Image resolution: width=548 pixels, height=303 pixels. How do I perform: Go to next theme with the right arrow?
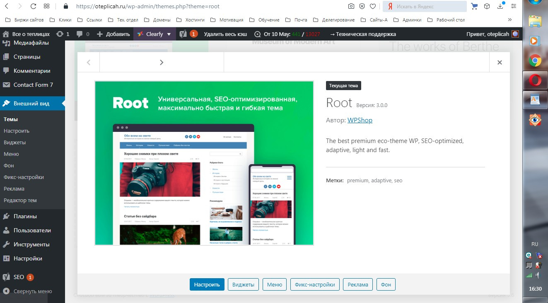[162, 62]
